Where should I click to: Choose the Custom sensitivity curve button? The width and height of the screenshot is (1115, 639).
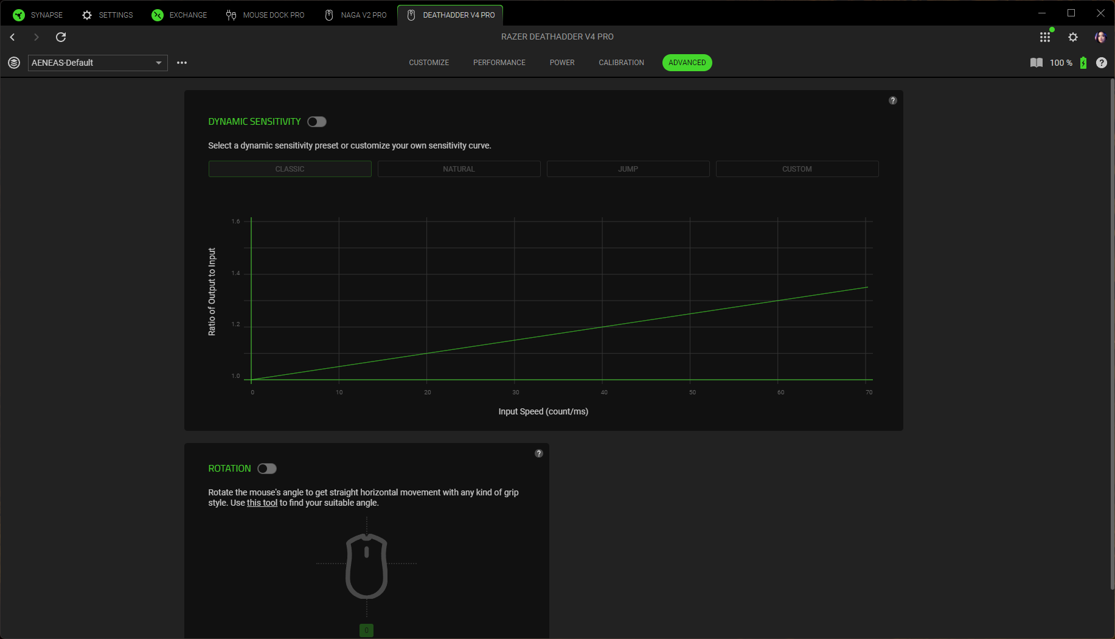pyautogui.click(x=797, y=169)
